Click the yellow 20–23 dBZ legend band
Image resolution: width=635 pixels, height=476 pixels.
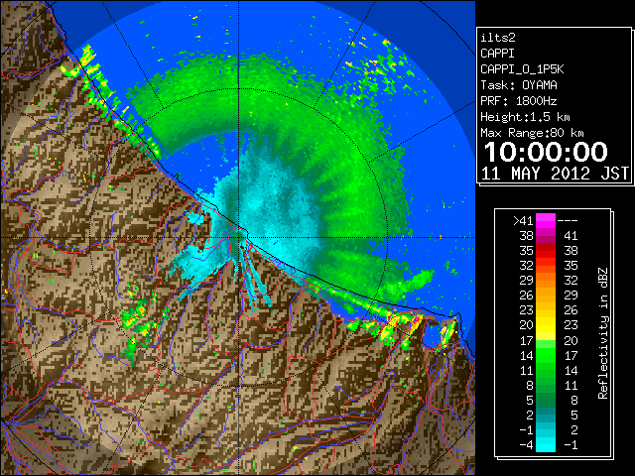546,325
